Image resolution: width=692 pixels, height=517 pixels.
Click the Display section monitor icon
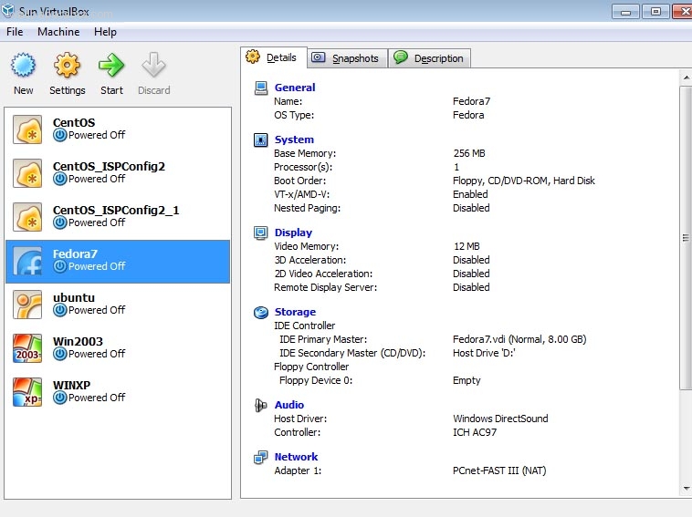[261, 233]
